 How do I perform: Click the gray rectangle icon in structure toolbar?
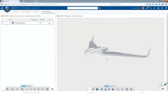(x=35, y=89)
